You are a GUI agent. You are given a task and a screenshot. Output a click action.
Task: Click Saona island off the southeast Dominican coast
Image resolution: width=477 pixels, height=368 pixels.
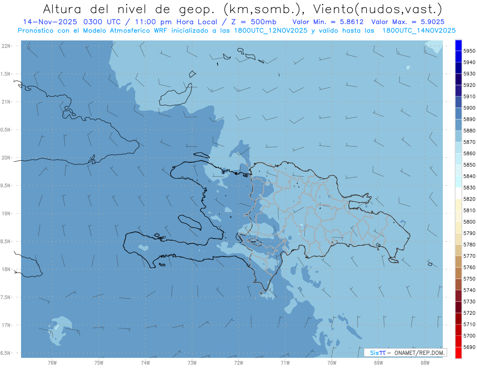point(394,260)
